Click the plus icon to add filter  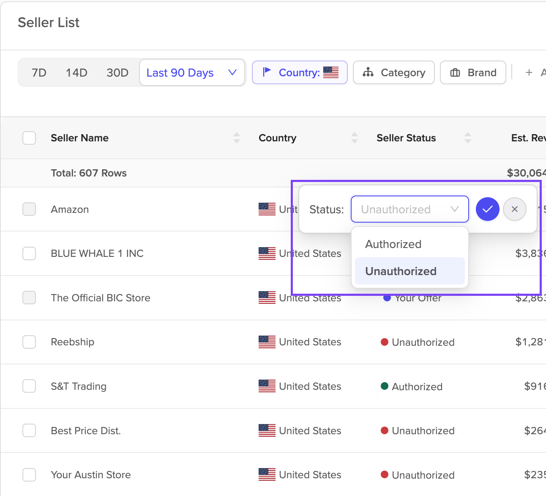tap(529, 73)
